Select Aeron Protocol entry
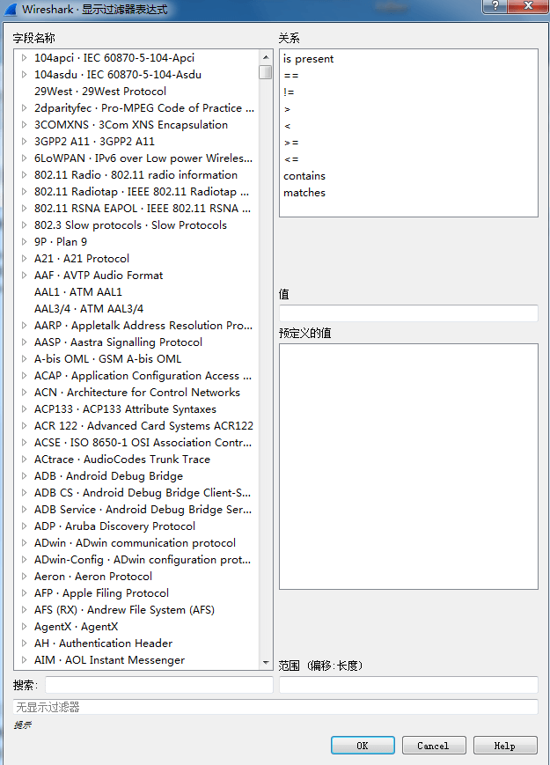 tap(93, 577)
